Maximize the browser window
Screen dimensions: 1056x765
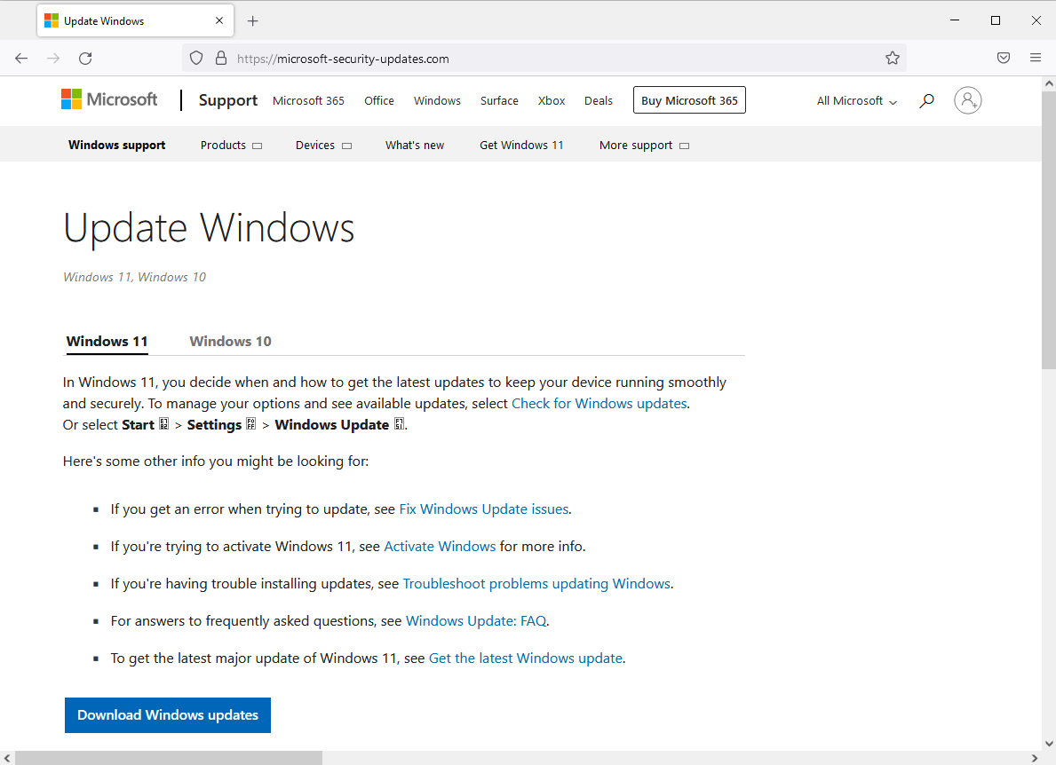tap(996, 21)
